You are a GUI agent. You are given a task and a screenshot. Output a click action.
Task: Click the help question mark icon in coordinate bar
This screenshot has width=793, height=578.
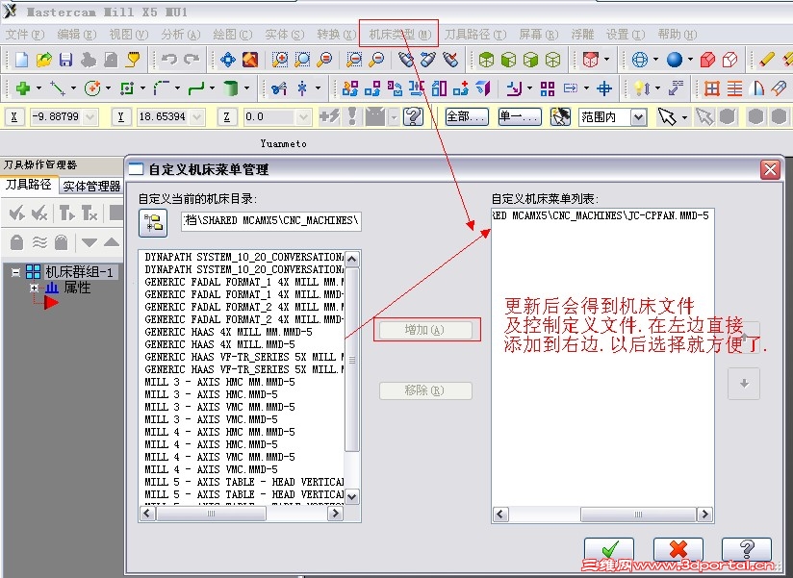pos(413,117)
